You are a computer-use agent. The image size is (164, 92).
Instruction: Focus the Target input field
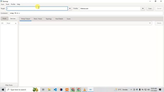37,8
